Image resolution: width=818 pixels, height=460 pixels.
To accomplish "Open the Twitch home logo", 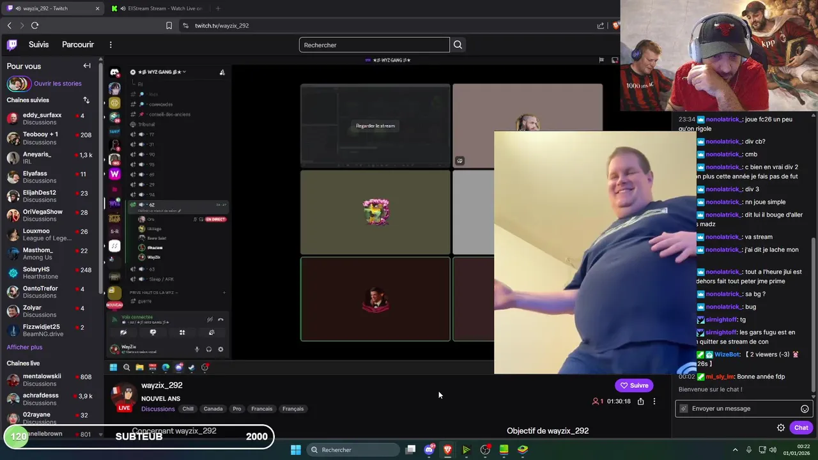I will [x=12, y=45].
